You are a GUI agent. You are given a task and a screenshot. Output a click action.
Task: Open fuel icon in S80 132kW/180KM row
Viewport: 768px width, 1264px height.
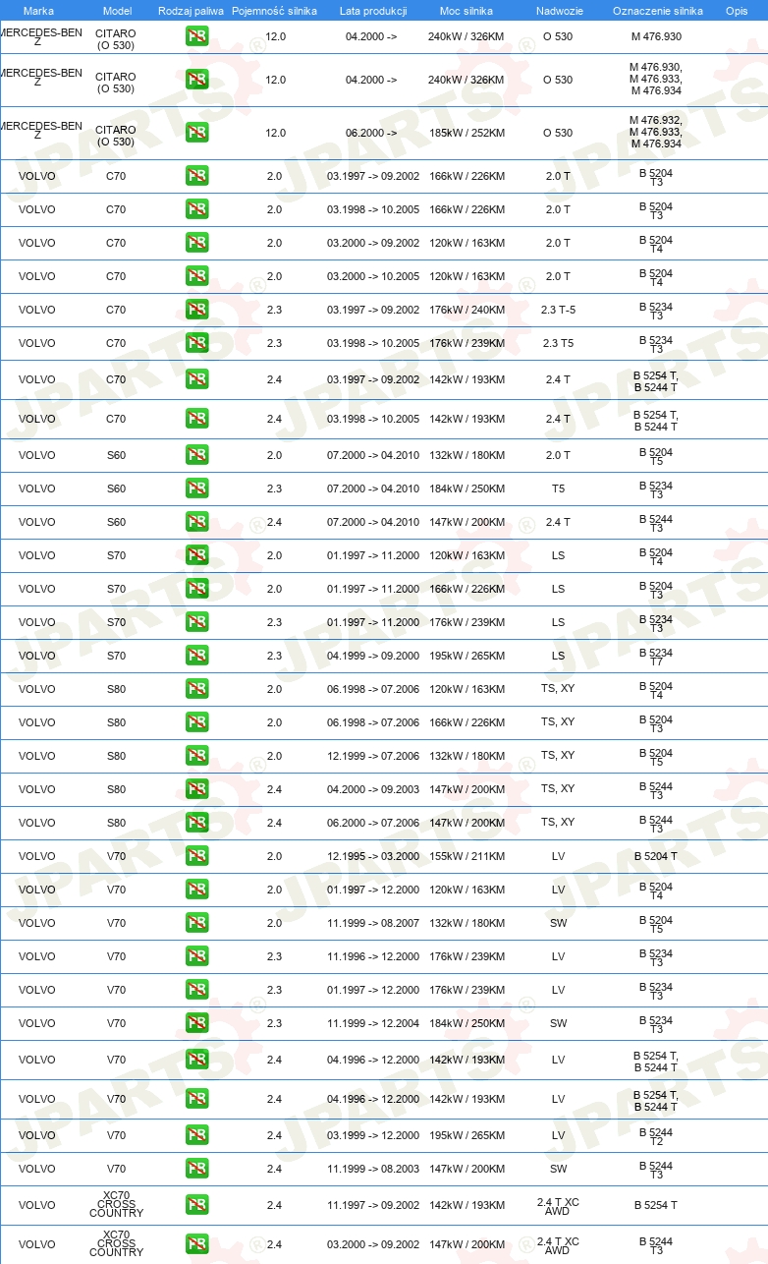click(196, 756)
